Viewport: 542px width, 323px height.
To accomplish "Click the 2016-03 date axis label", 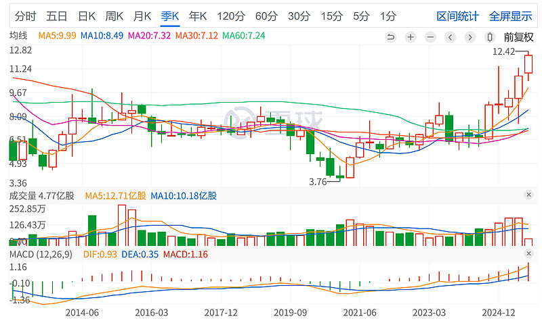I will click(151, 313).
